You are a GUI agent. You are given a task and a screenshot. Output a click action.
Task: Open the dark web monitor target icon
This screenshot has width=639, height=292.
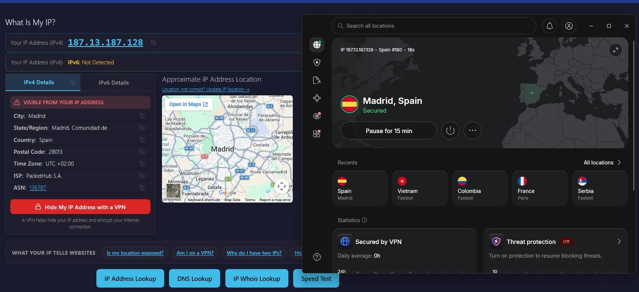pyautogui.click(x=317, y=116)
